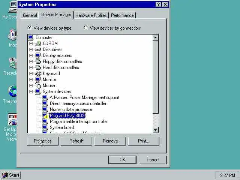
Task: Select the Plug and Play BIOS entry
Action: click(67, 115)
